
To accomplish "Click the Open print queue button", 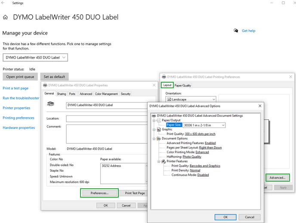I will pyautogui.click(x=20, y=77).
